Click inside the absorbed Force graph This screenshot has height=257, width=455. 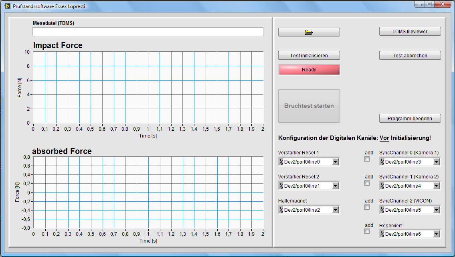pyautogui.click(x=148, y=192)
